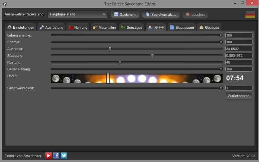Click the Unity logo in title bar
259x162 pixels.
[x=5, y=4]
